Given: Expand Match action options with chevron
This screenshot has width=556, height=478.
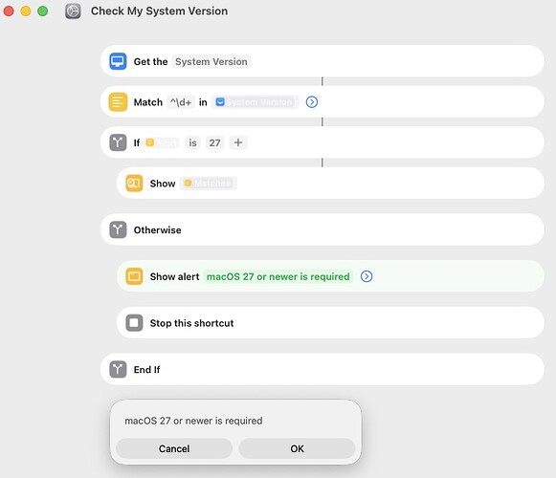Looking at the screenshot, I should tap(312, 102).
